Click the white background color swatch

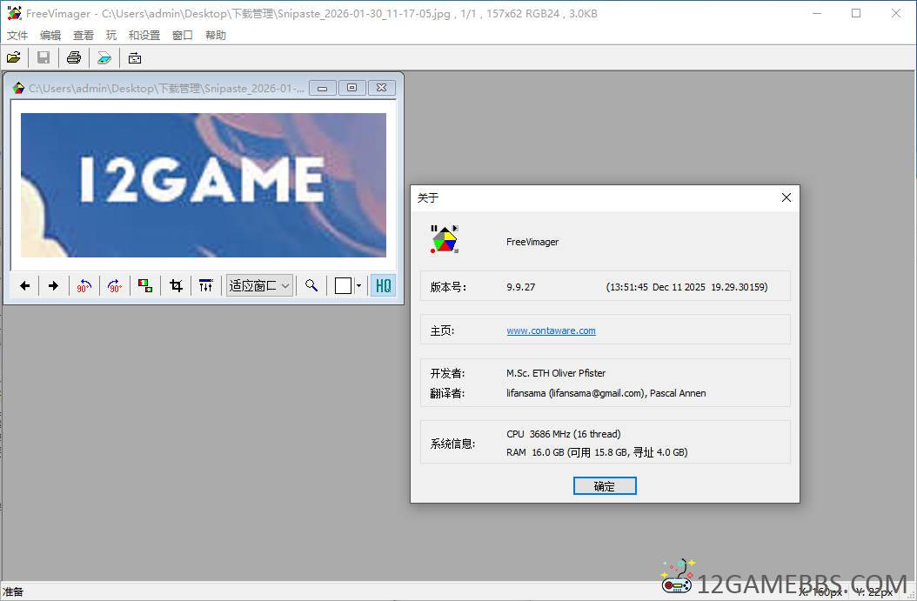click(x=344, y=286)
